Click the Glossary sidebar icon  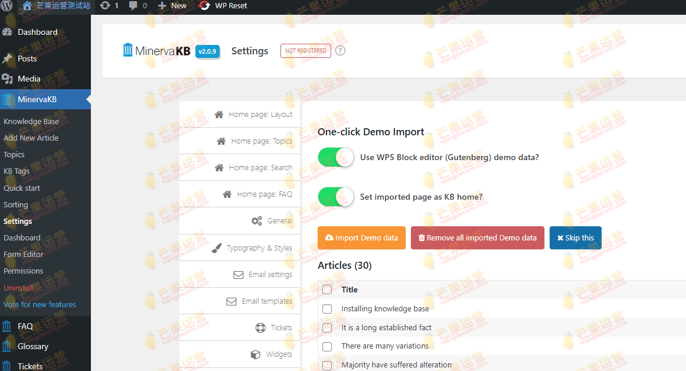[x=6, y=346]
